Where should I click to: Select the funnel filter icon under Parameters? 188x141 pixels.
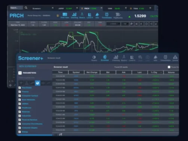(21, 83)
